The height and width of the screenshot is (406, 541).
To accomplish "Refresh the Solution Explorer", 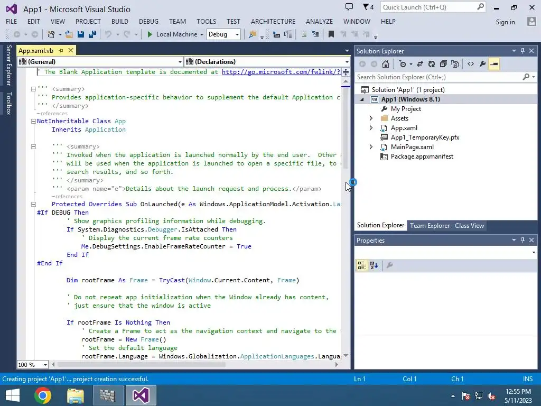I will pyautogui.click(x=432, y=64).
